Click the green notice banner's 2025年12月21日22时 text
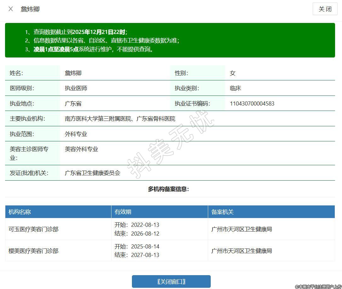 [99, 32]
